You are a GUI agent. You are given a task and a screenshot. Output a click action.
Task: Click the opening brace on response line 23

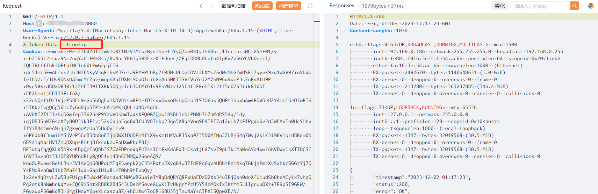coord(351,170)
